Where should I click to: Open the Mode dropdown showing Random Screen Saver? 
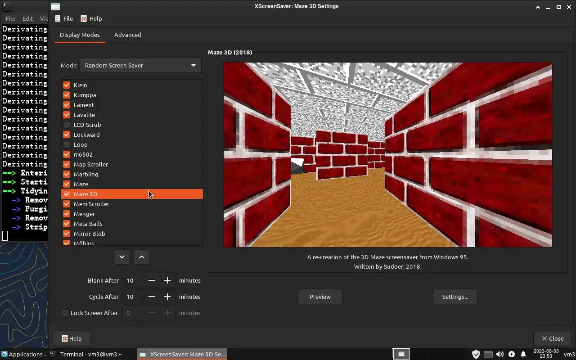coord(140,65)
